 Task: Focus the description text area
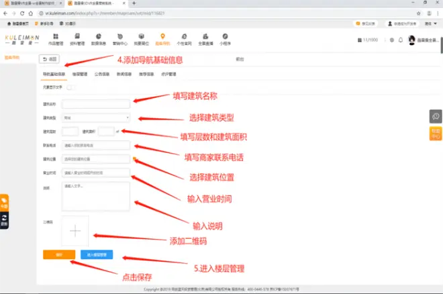[96, 196]
